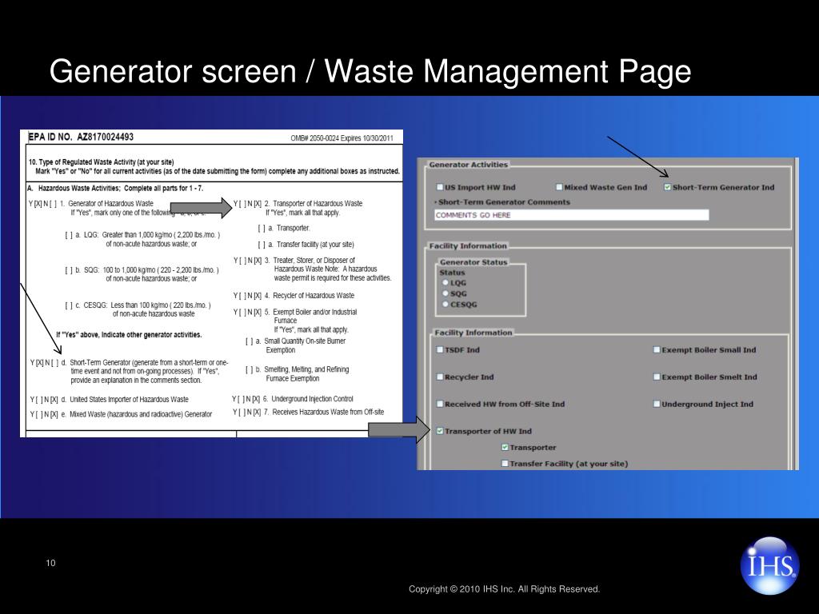The image size is (819, 614).
Task: Tick the Exempt Boiler Smelt Ind checkbox
Action: 657,377
